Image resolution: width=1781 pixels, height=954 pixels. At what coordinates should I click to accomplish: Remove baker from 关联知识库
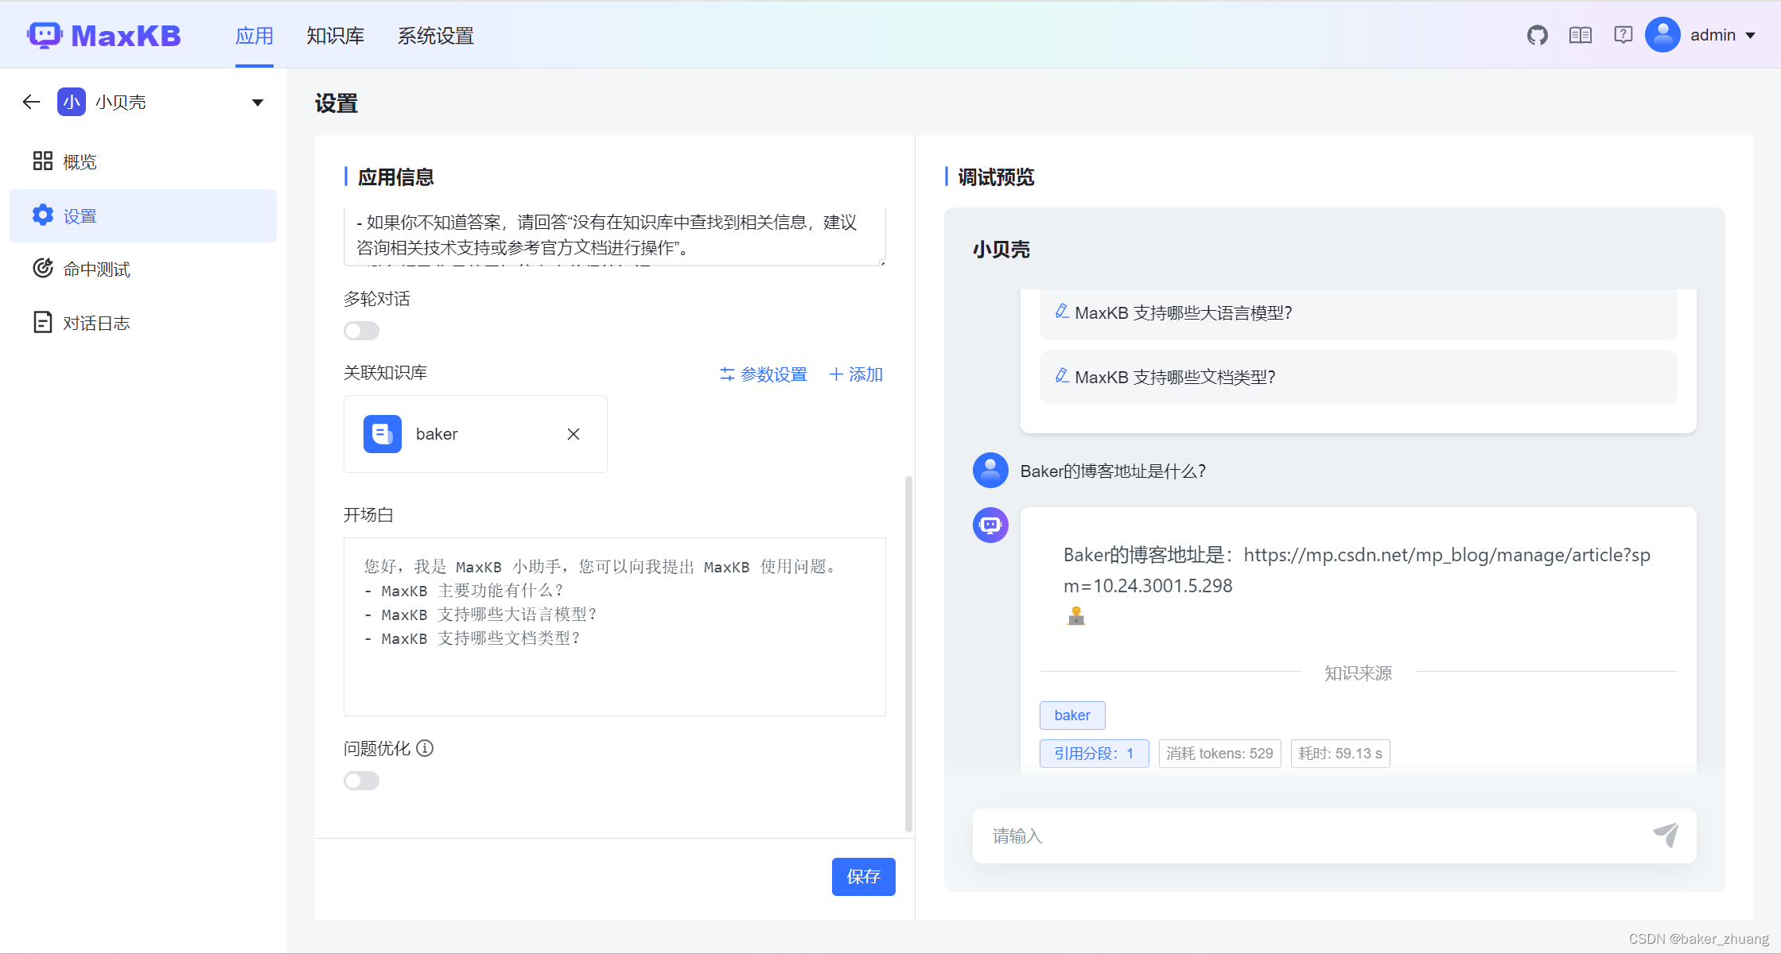pyautogui.click(x=573, y=434)
